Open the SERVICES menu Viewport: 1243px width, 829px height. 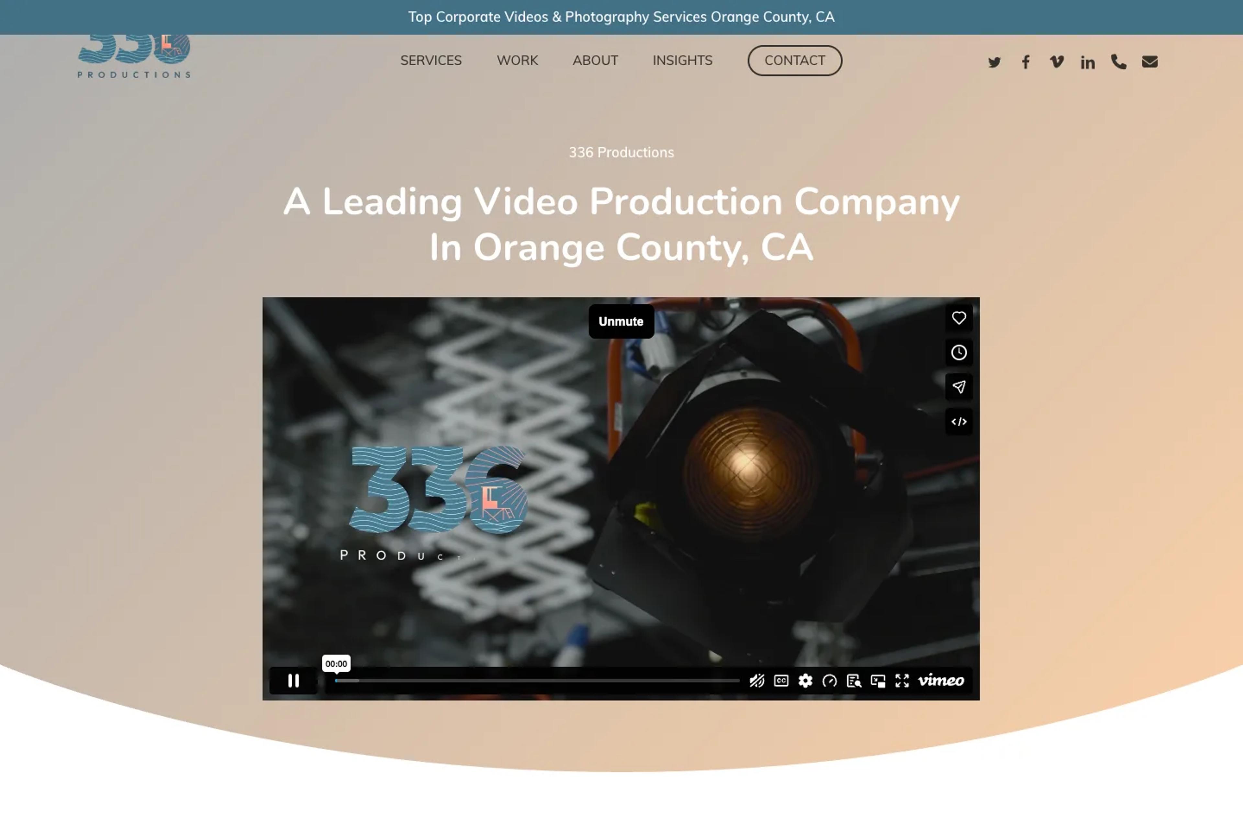point(431,60)
